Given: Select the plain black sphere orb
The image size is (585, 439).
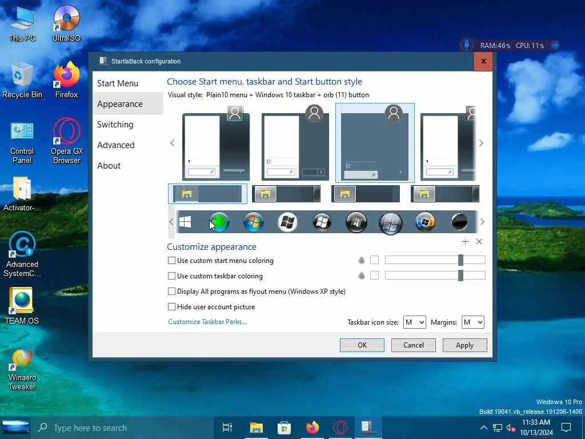Looking at the screenshot, I should [459, 222].
